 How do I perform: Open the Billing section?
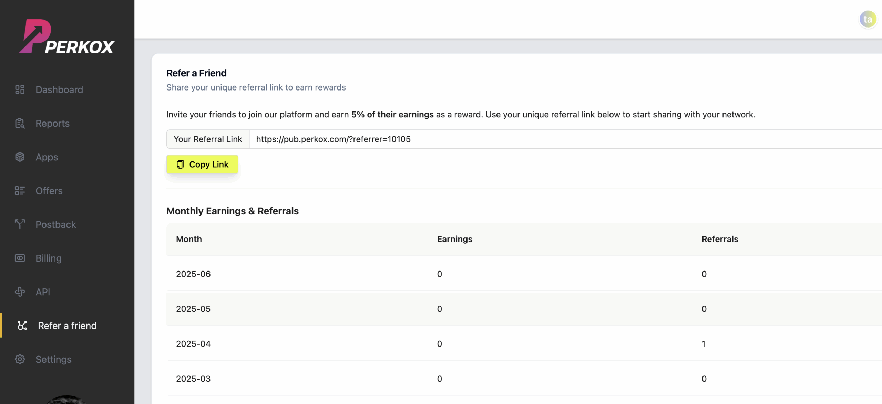coord(49,258)
